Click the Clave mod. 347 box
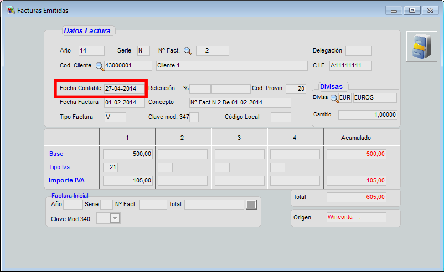This screenshot has height=272, width=444. 194,117
